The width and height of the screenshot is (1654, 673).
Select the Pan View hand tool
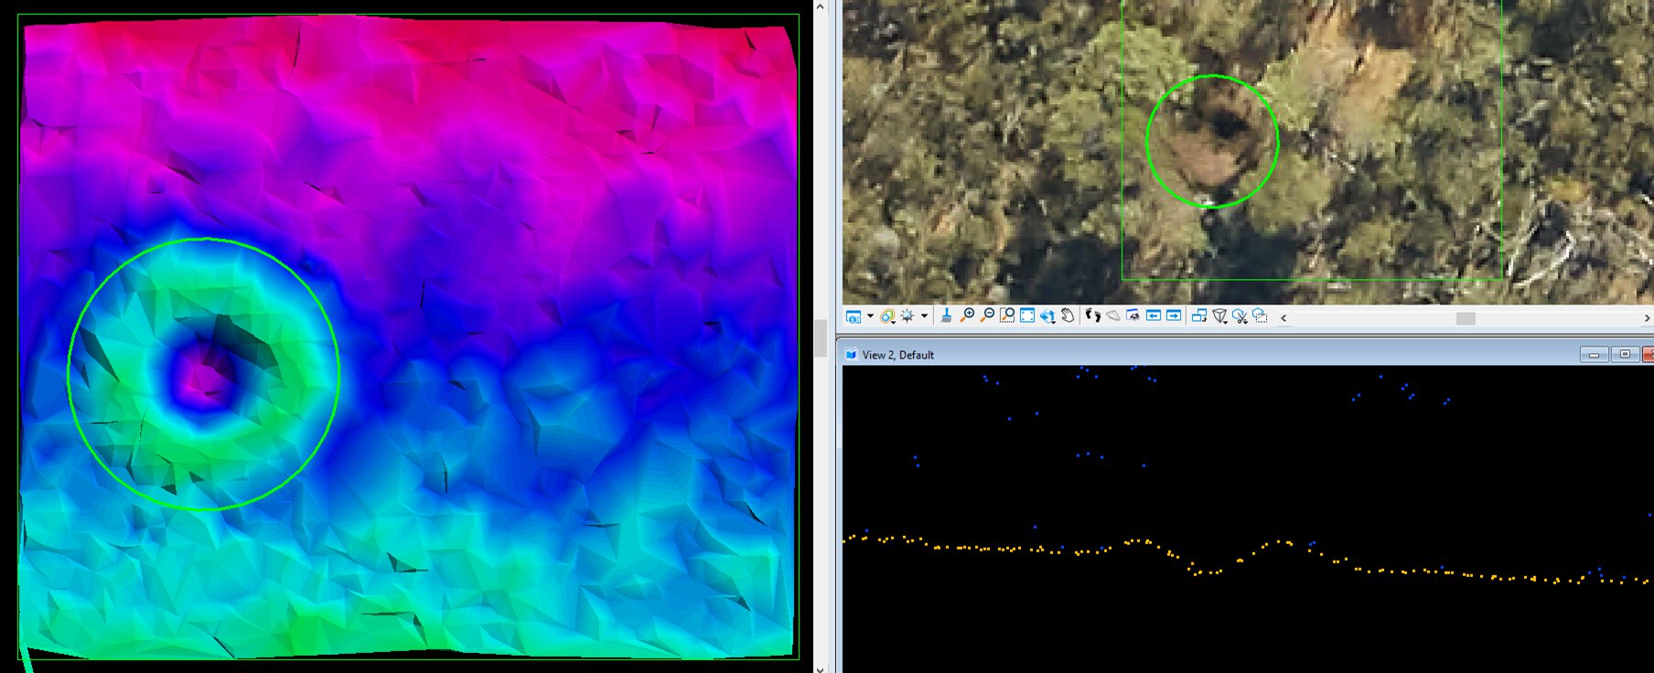(x=1068, y=316)
